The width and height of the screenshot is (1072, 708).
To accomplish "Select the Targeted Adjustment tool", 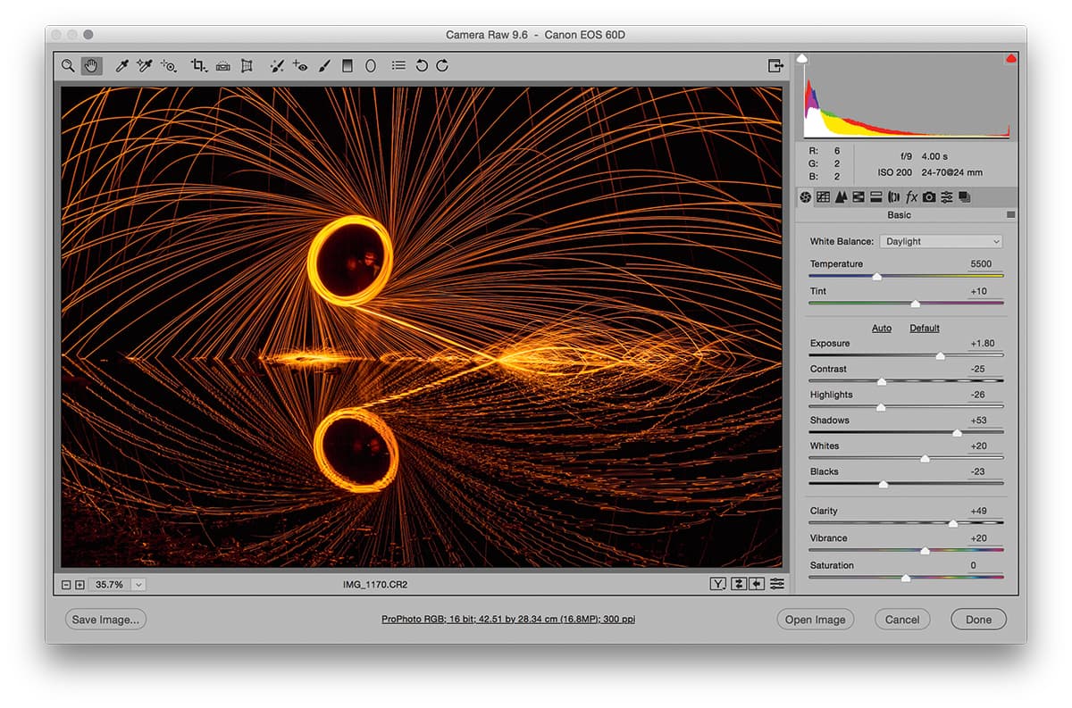I will 169,66.
